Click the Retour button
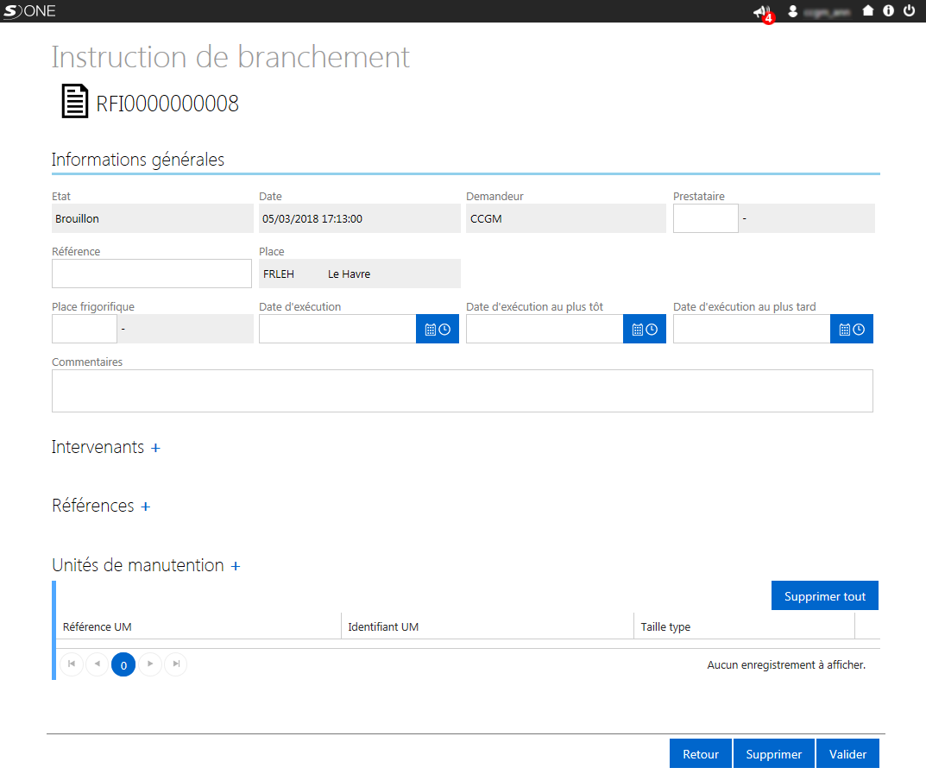Viewport: 926px width, 774px height. [701, 754]
